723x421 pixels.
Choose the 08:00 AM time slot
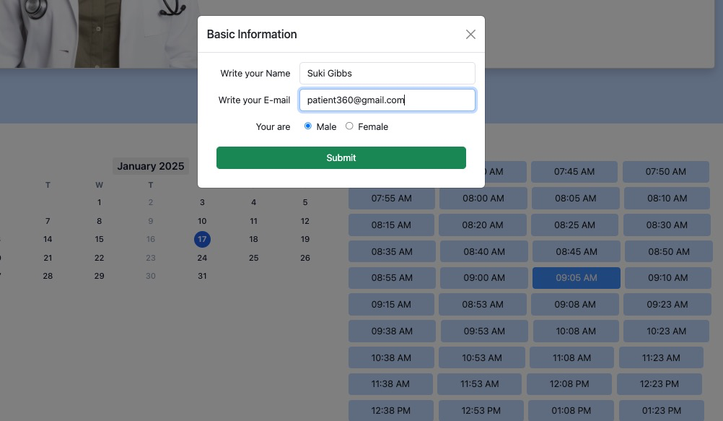[483, 198]
